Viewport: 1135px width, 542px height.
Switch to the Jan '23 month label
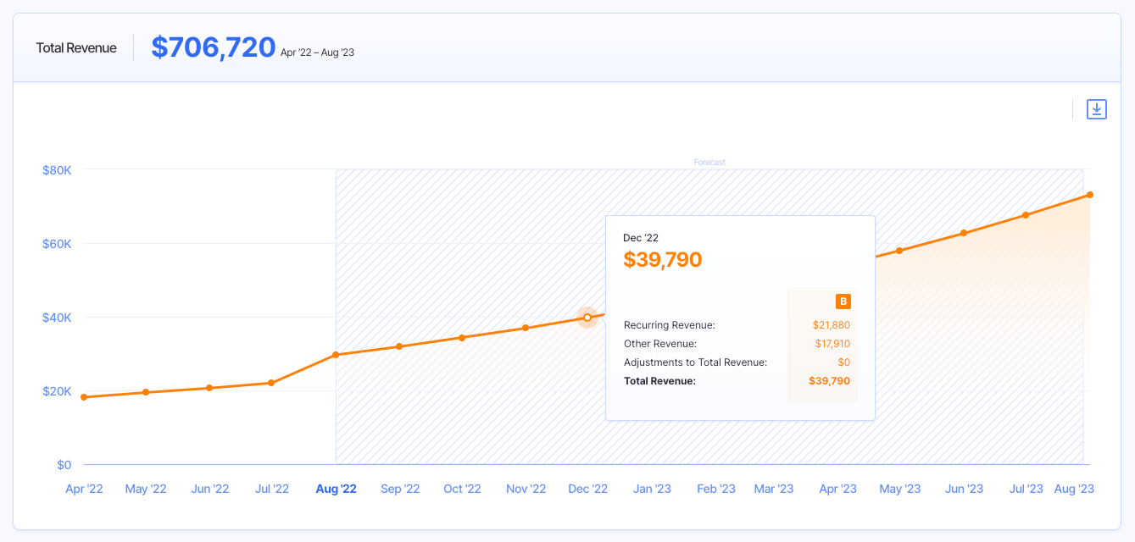[652, 489]
